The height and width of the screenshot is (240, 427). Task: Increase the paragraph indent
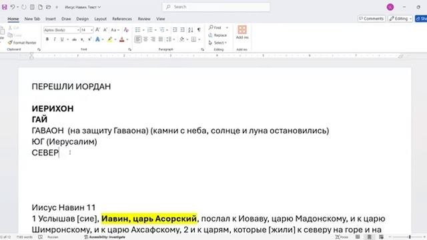[x=182, y=30]
